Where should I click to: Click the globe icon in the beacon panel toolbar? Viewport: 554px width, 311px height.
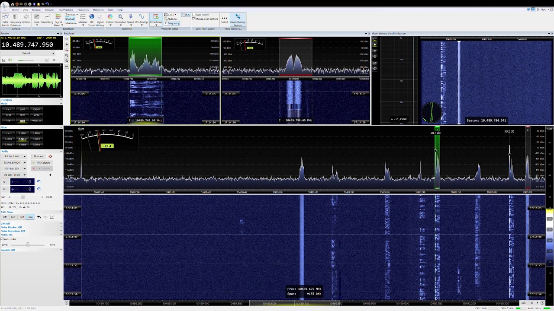coord(375,51)
